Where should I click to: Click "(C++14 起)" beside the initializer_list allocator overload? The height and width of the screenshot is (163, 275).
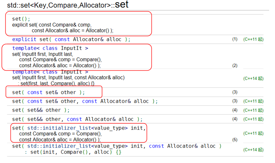click(253, 150)
